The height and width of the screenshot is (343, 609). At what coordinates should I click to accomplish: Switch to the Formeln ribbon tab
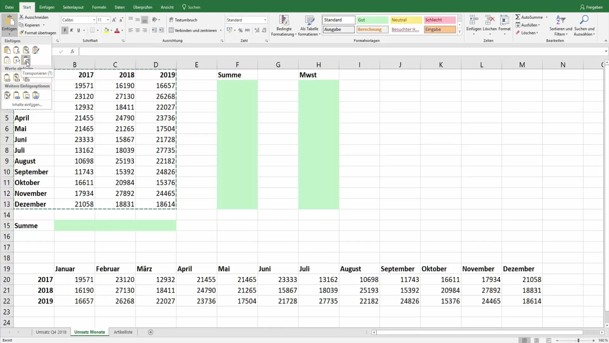tap(99, 7)
